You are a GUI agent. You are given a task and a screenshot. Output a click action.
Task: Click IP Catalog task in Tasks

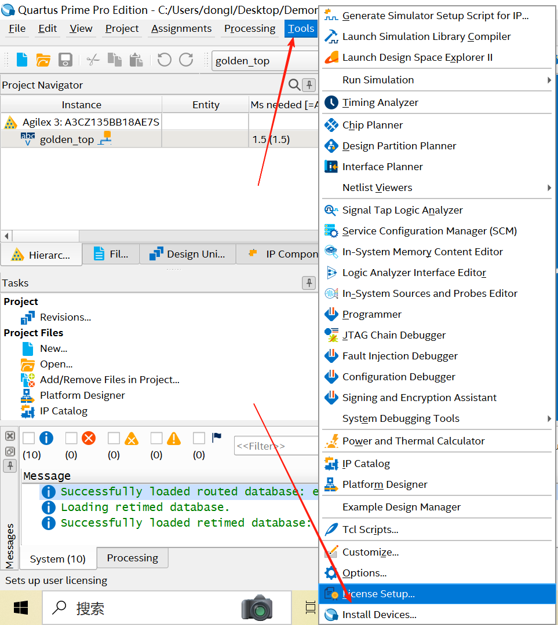pyautogui.click(x=64, y=411)
